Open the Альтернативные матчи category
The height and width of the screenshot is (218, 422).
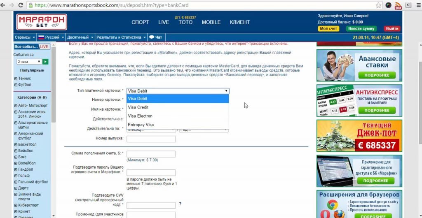click(33, 125)
